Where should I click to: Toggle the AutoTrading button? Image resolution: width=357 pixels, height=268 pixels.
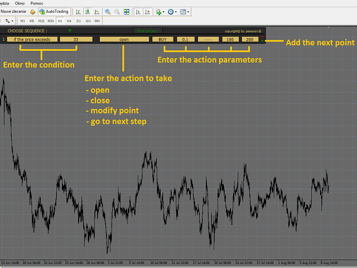point(54,12)
